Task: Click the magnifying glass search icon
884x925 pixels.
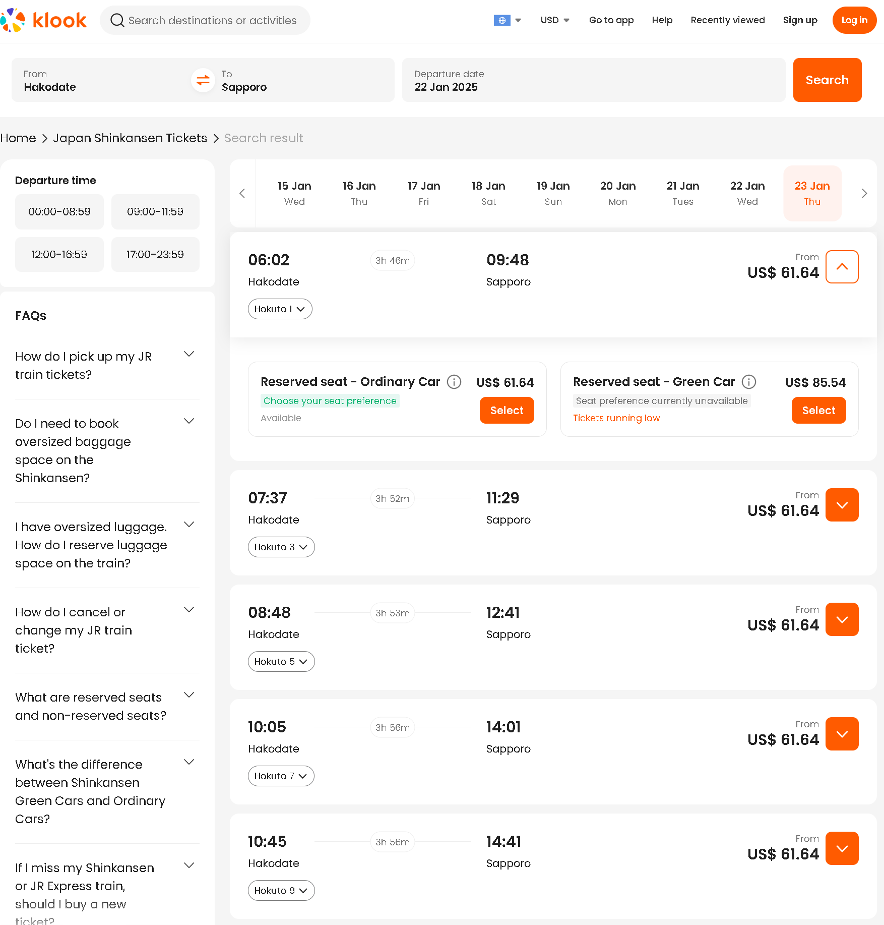Action: (x=117, y=20)
